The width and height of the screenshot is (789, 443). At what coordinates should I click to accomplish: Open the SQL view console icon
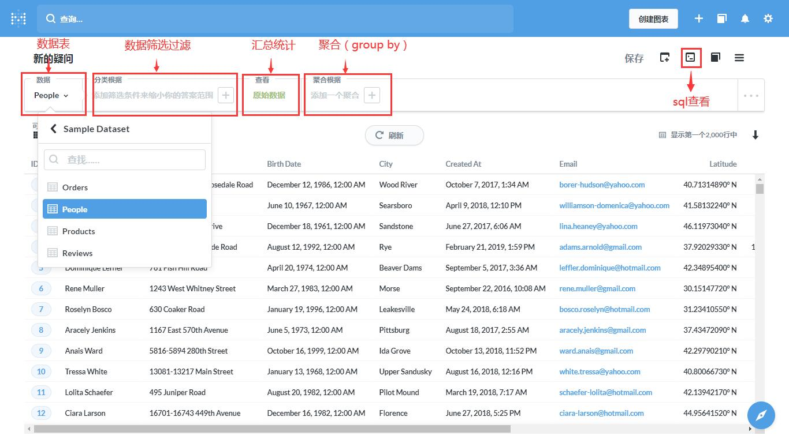(x=691, y=58)
